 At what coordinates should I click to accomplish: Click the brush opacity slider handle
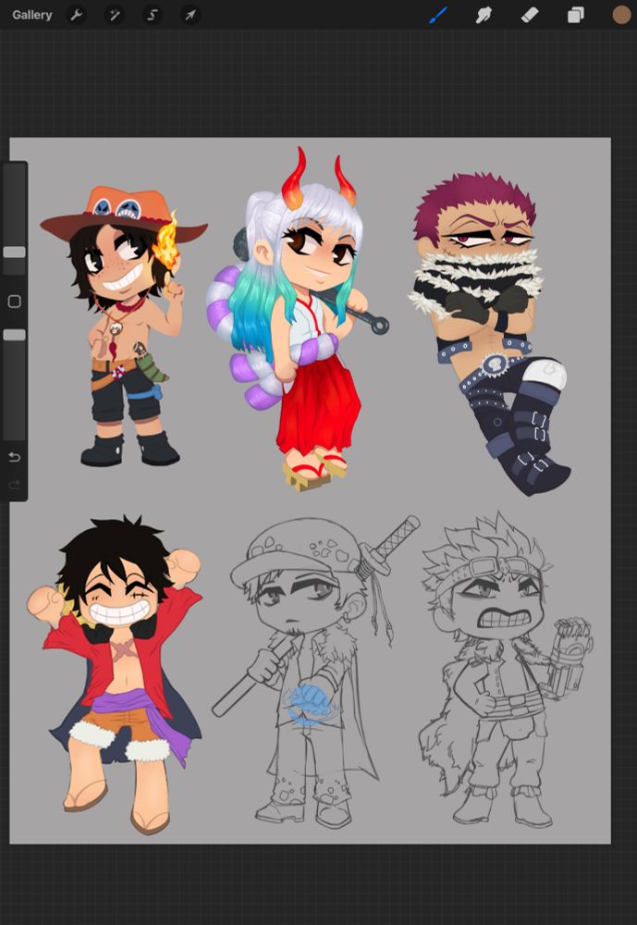(14, 335)
